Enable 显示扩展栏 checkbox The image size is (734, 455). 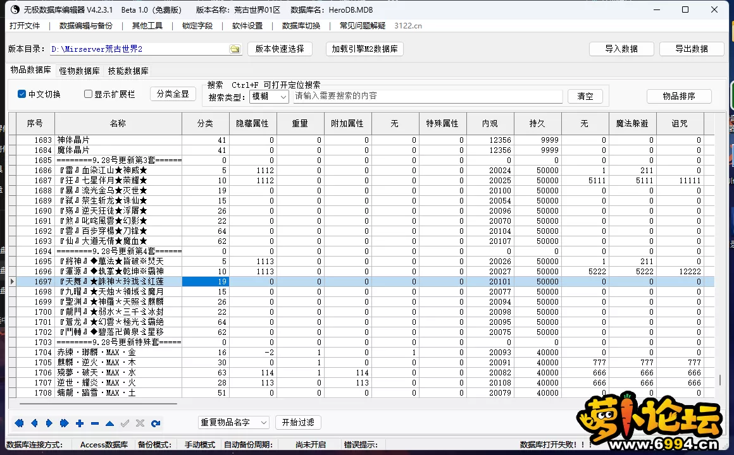click(88, 94)
